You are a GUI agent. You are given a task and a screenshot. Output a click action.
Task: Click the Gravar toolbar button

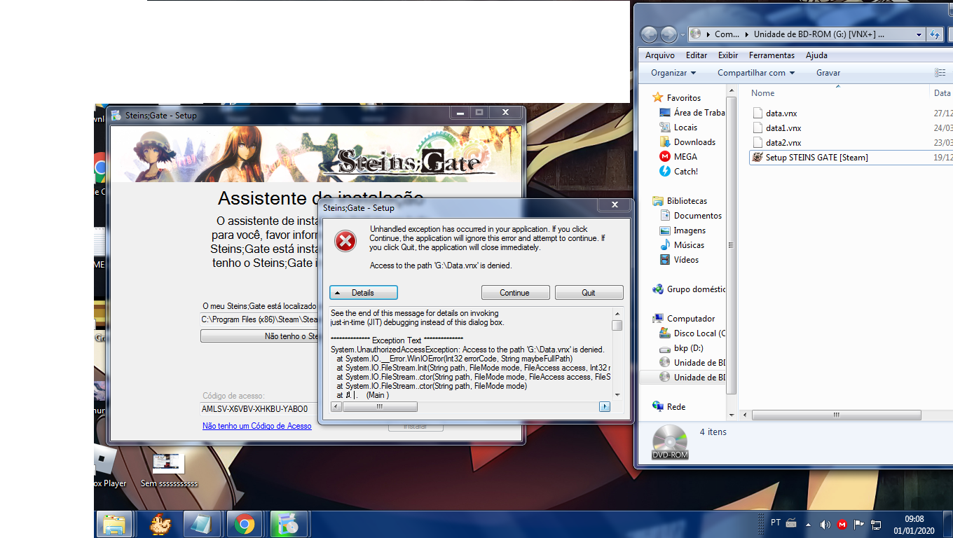click(828, 73)
